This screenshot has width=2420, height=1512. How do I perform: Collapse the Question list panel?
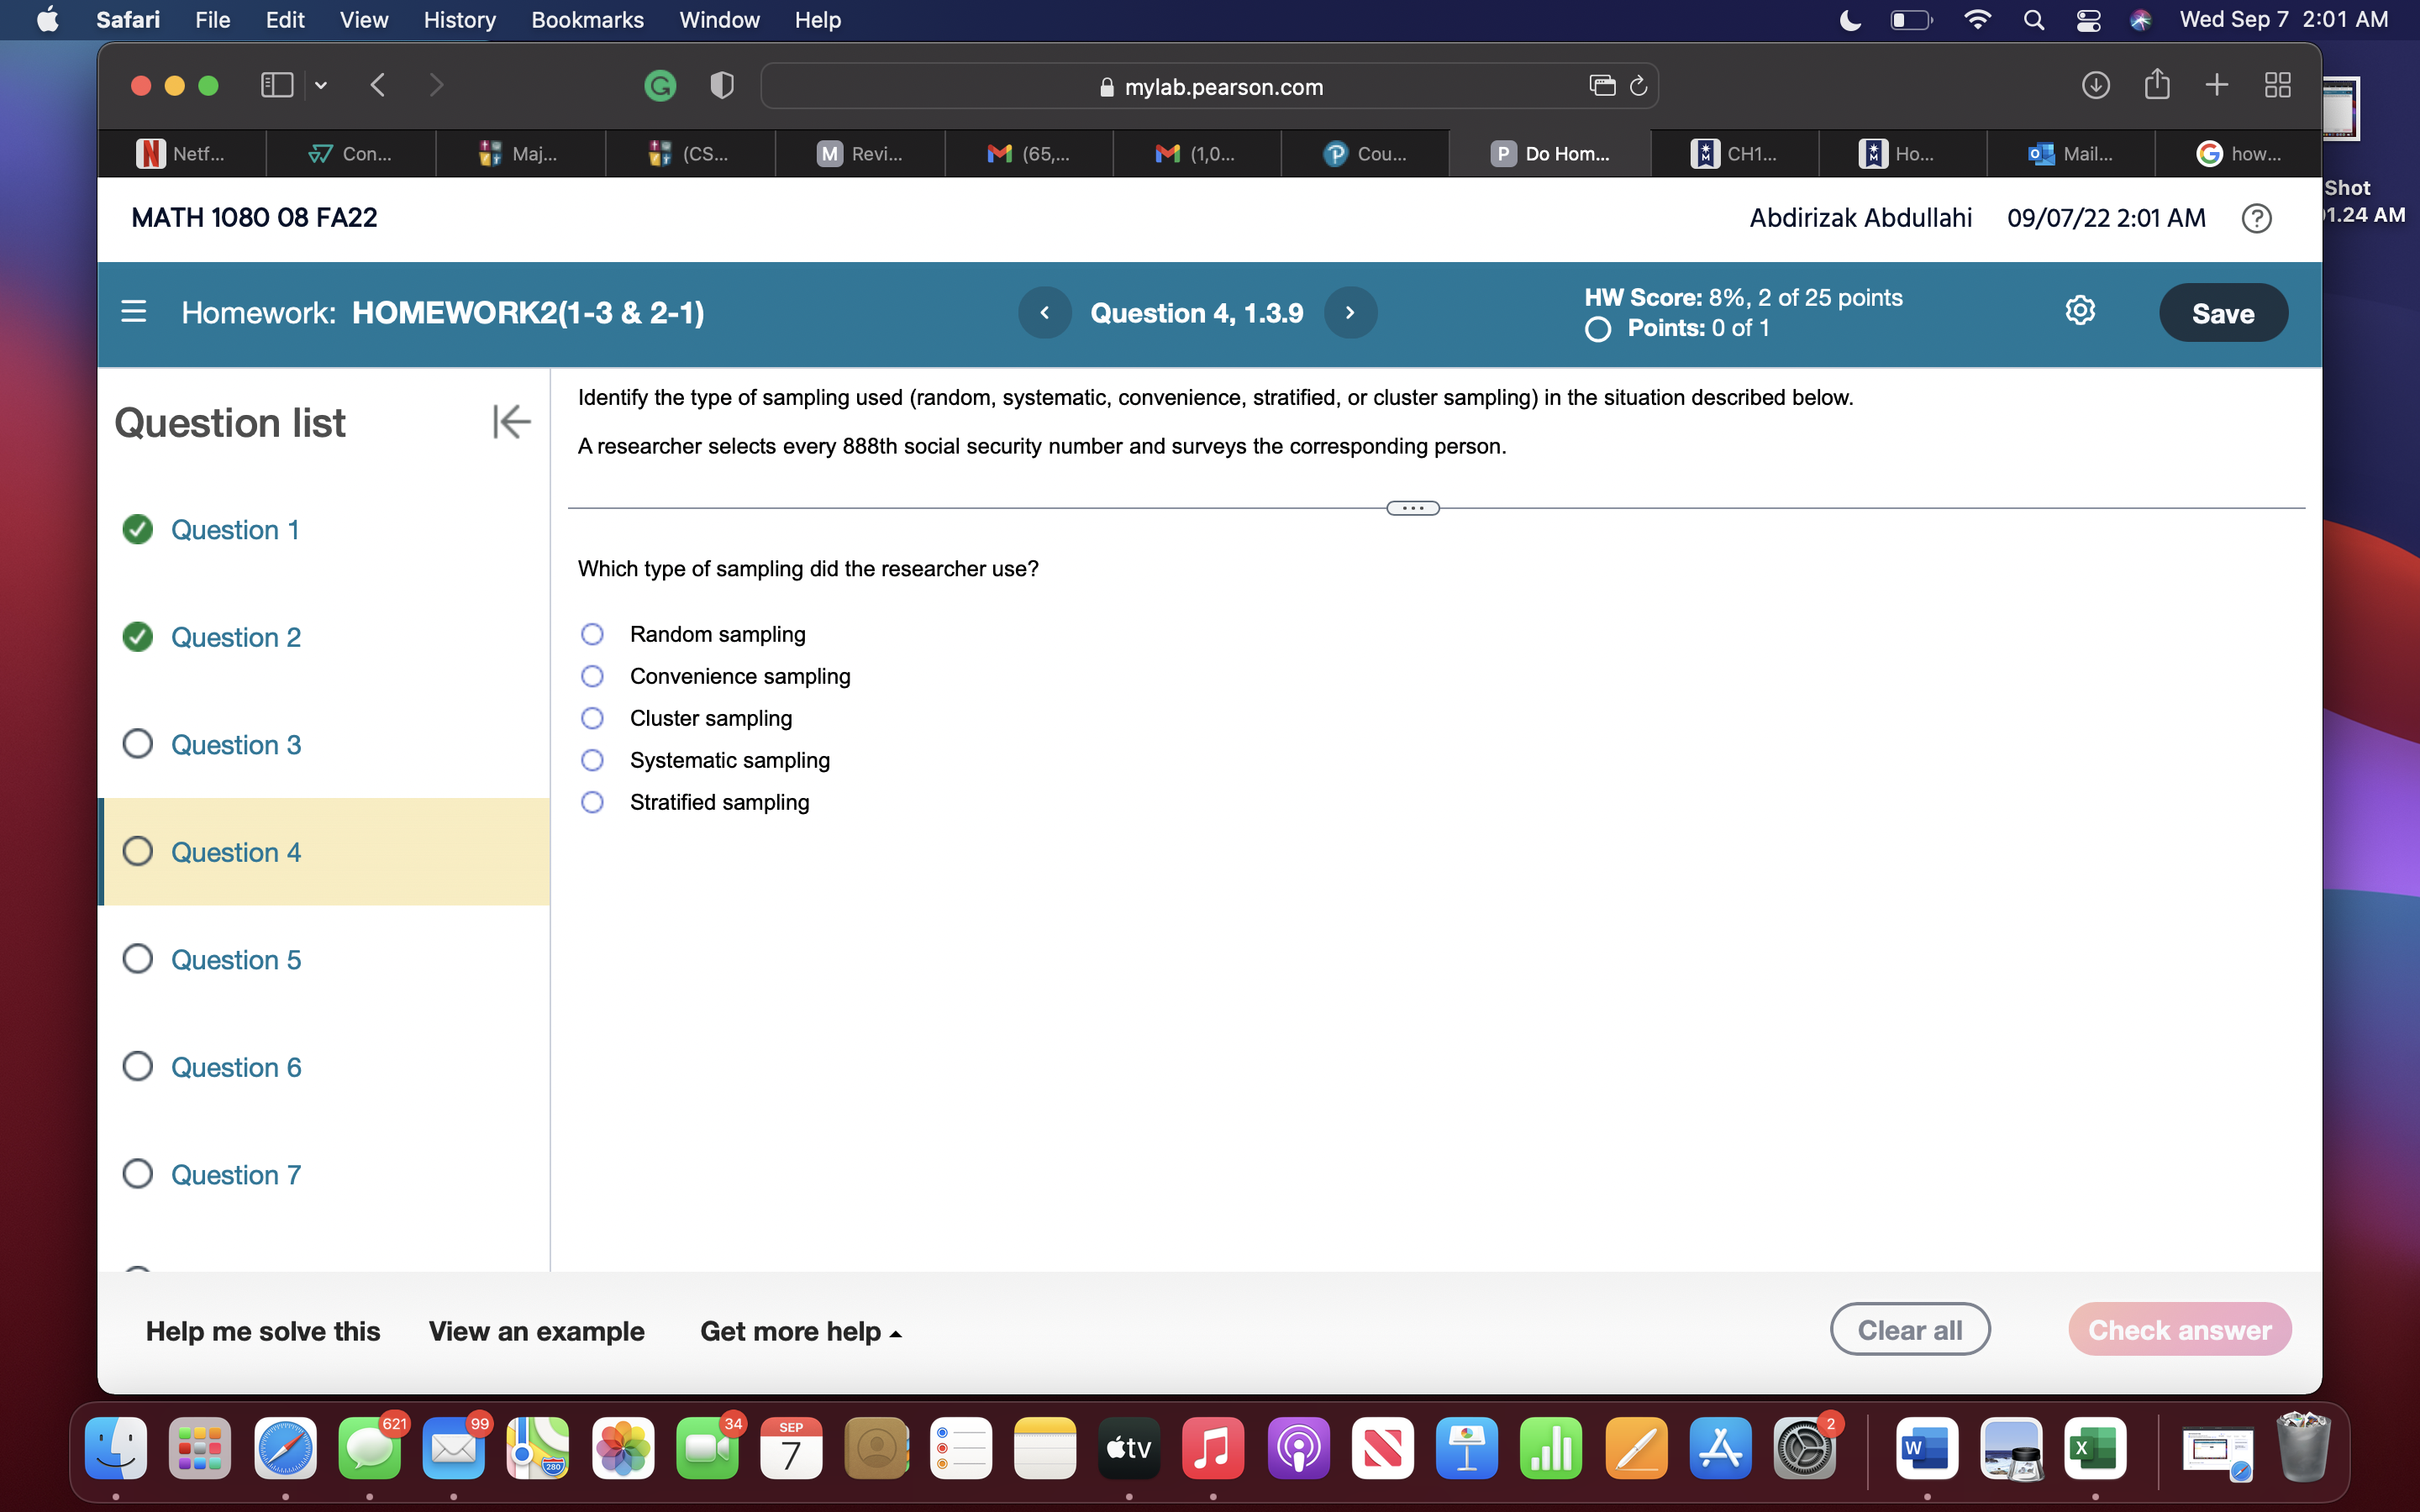[511, 422]
